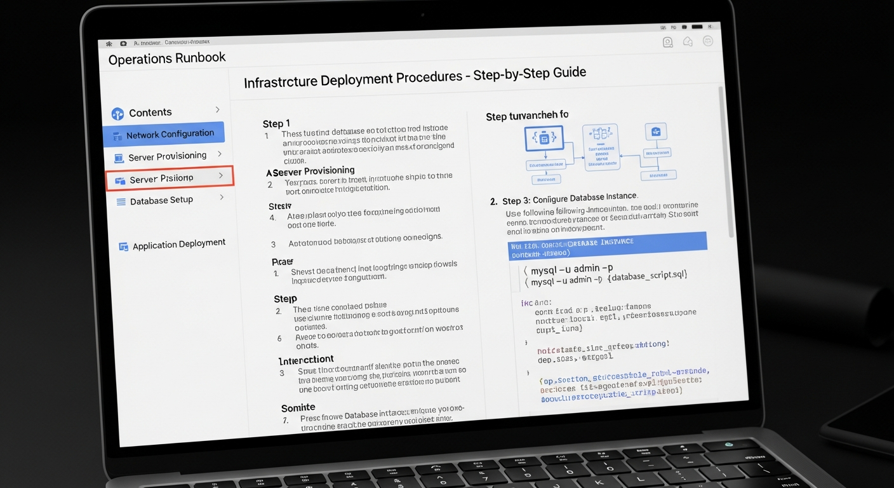This screenshot has width=894, height=488.
Task: Open the help smiley icon top right
Action: click(707, 41)
